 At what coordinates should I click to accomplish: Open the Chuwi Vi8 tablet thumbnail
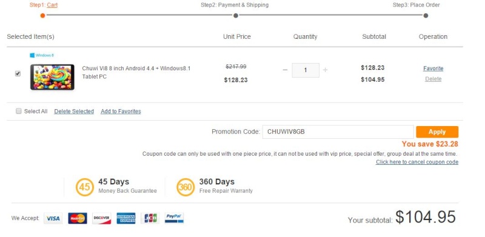[52, 77]
